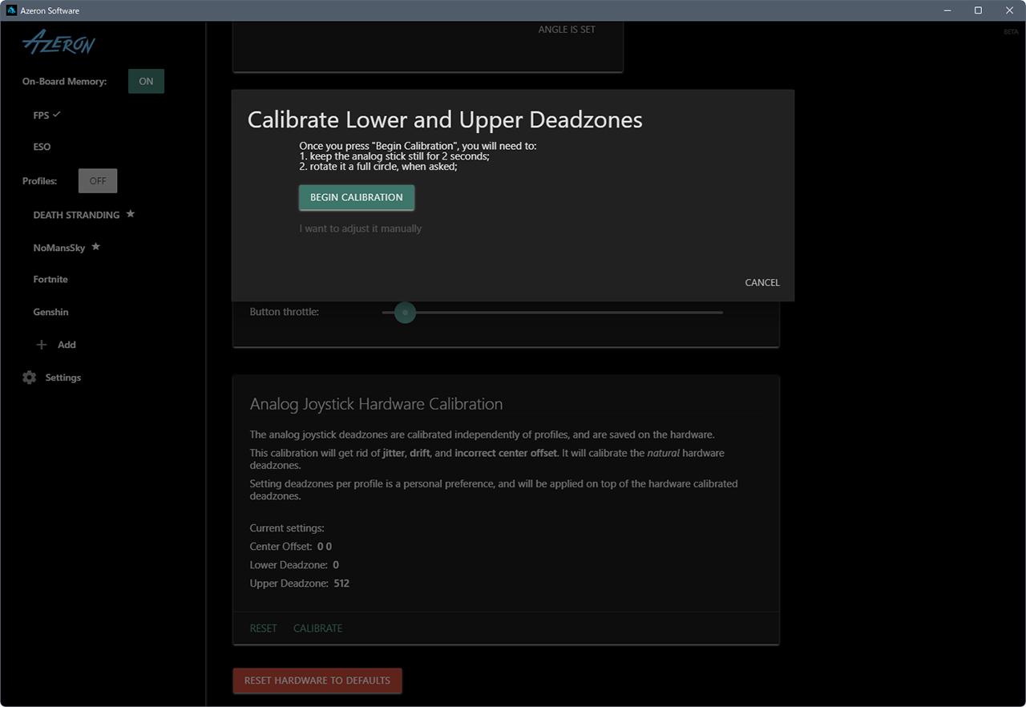Select the Genshin profile
This screenshot has width=1026, height=707.
tap(50, 312)
